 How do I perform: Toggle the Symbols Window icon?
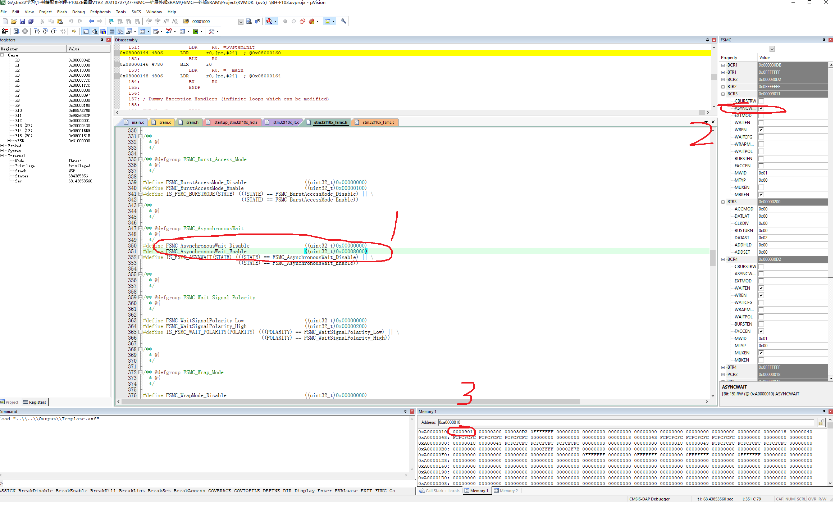pos(103,31)
